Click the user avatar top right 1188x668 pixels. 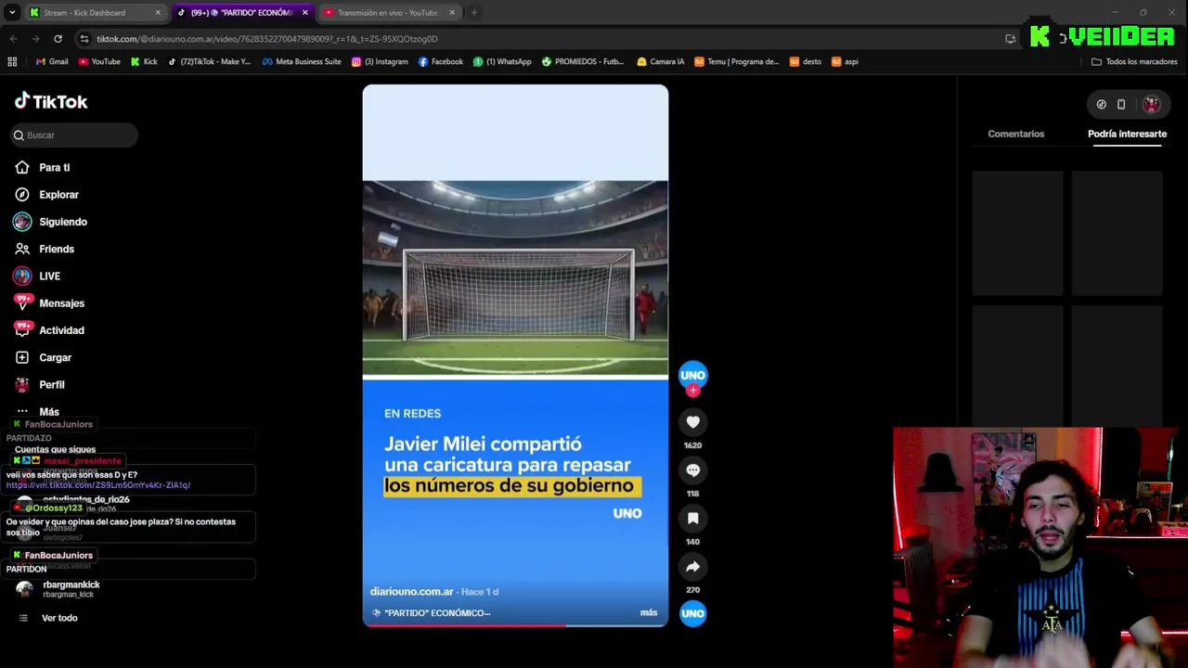point(1151,105)
